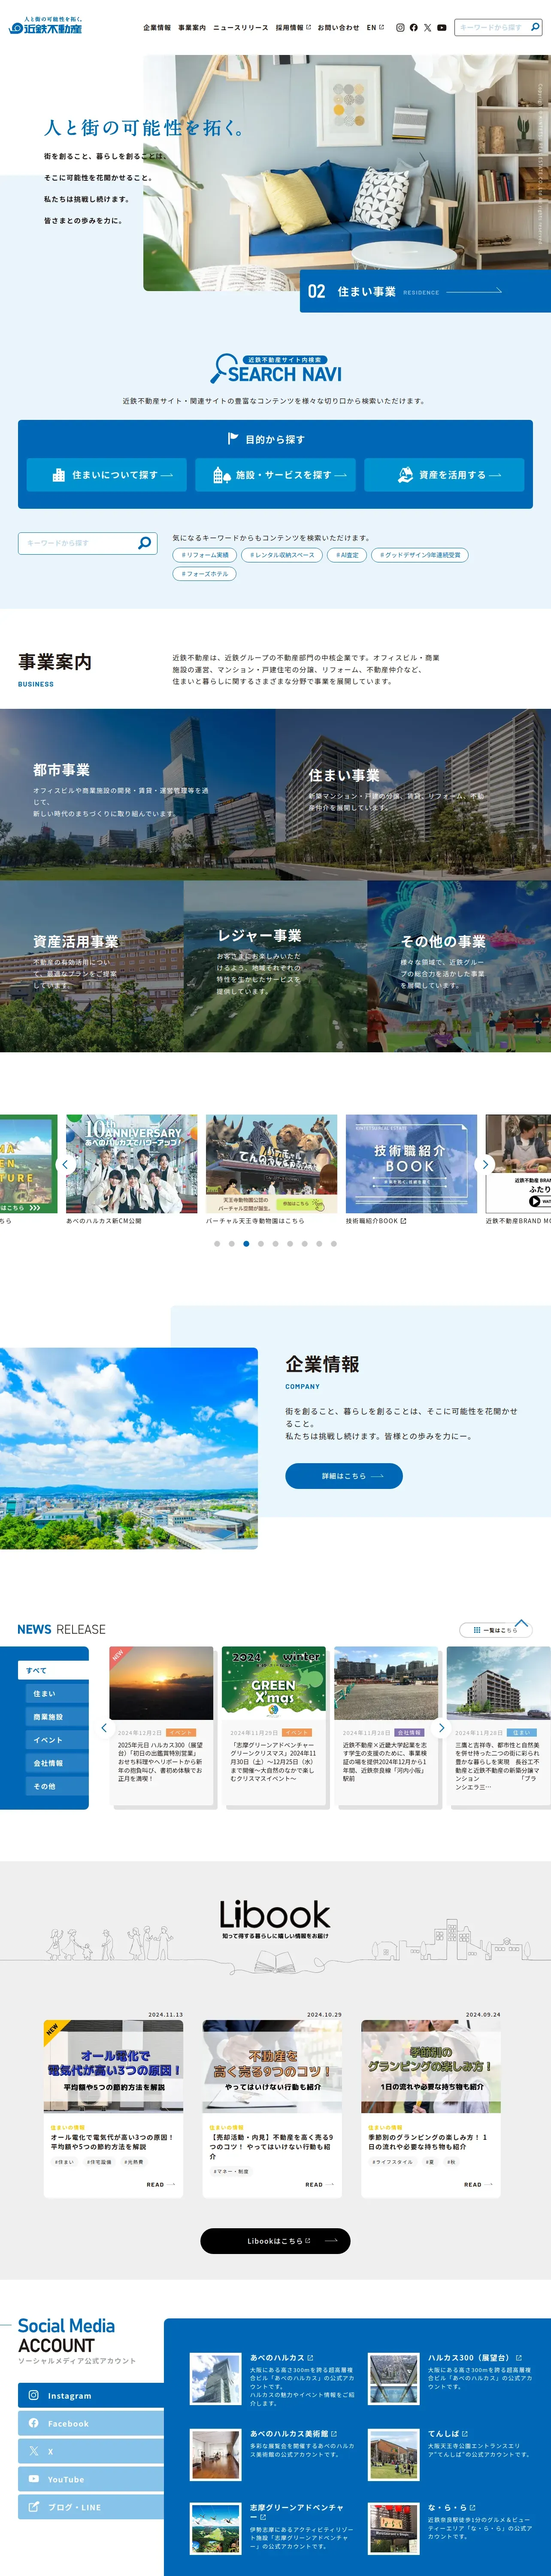Viewport: 551px width, 2576px height.
Task: Open the Instagram icon in the header
Action: coord(400,28)
